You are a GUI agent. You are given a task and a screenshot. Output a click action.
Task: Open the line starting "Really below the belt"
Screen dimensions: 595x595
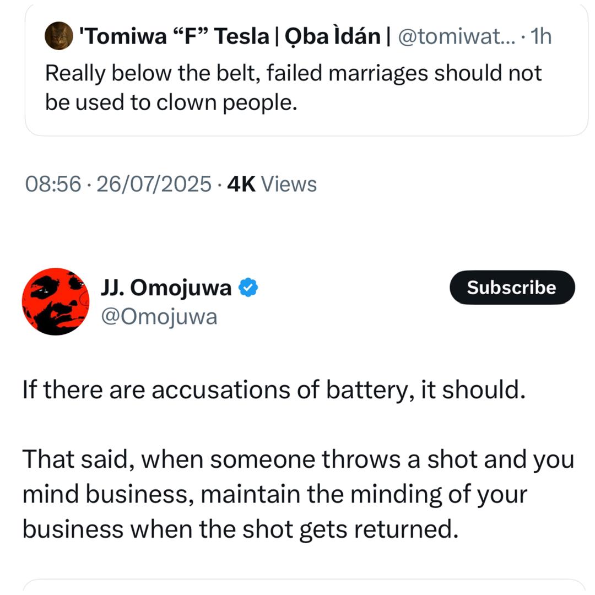pyautogui.click(x=293, y=73)
